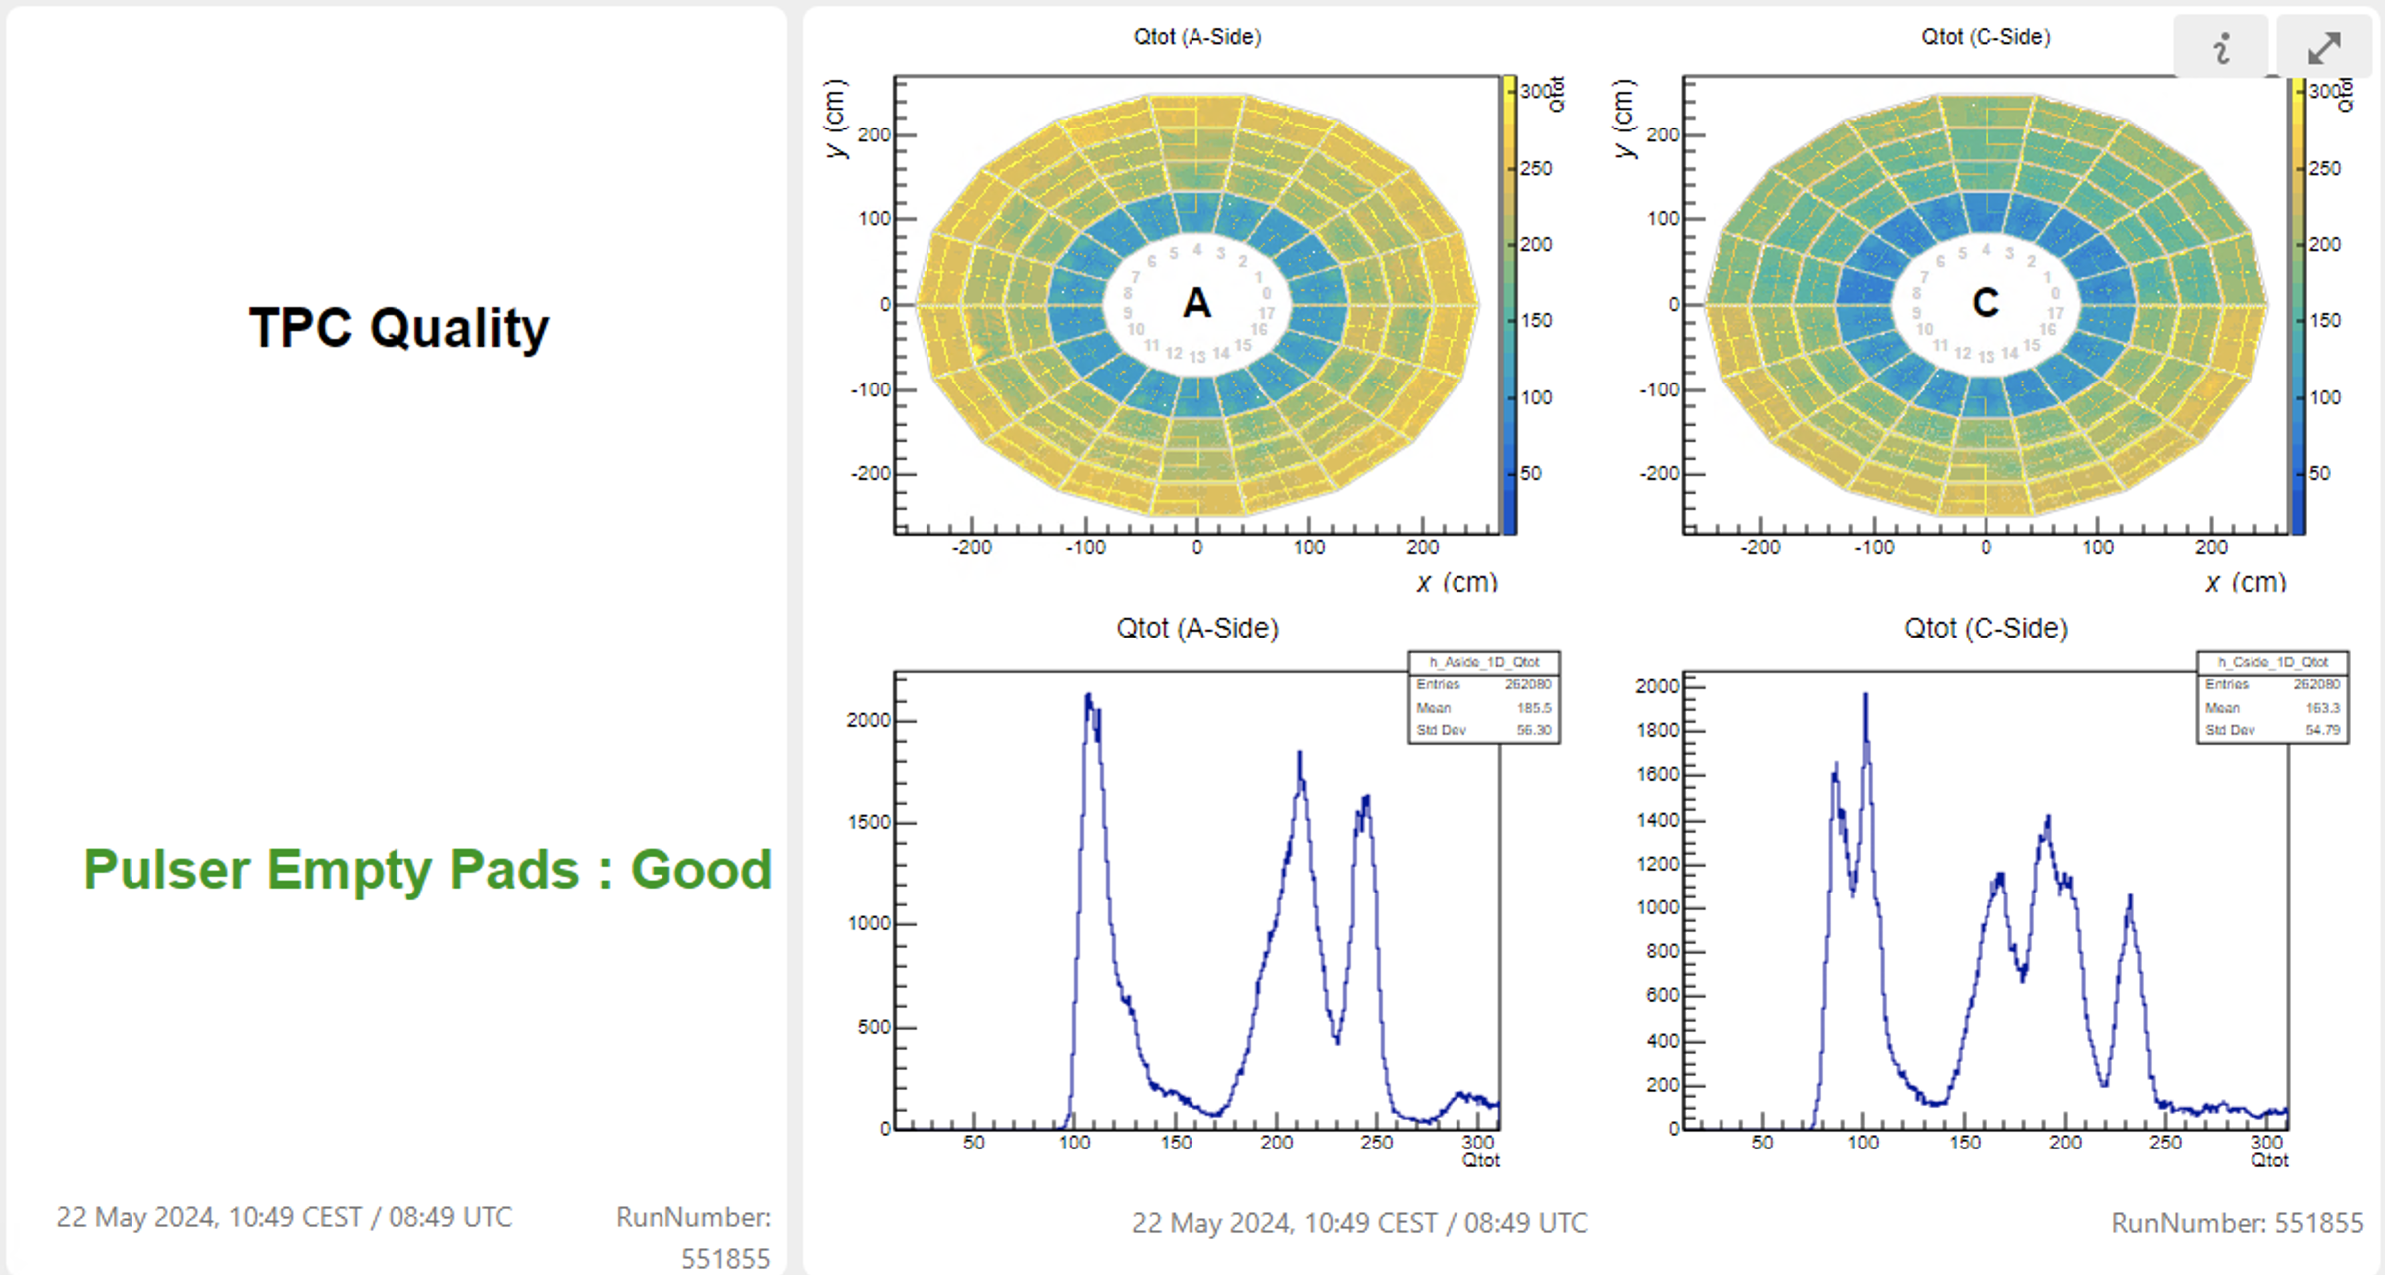The height and width of the screenshot is (1275, 2385).
Task: Click the left panel timestamp '22 May 2024, 10:49 CEST'
Action: 284,1217
